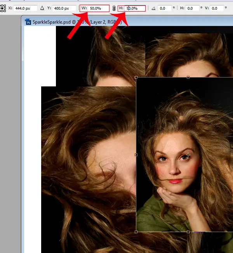Click the transform center reference point crosshair
The width and height of the screenshot is (233, 253).
point(188,155)
